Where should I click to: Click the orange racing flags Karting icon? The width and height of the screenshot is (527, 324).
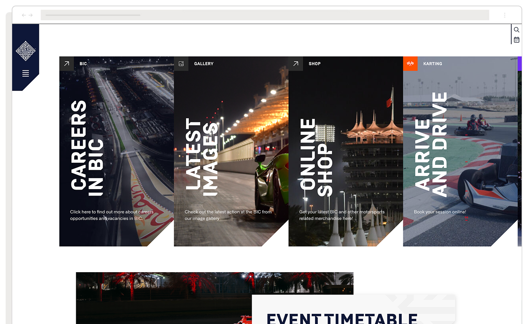(x=410, y=64)
